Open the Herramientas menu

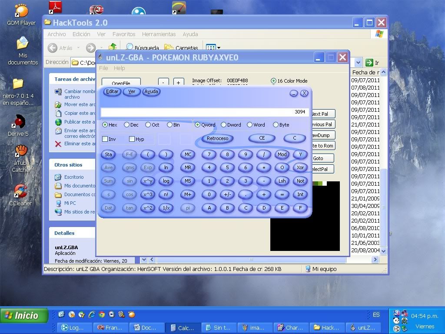pos(159,34)
